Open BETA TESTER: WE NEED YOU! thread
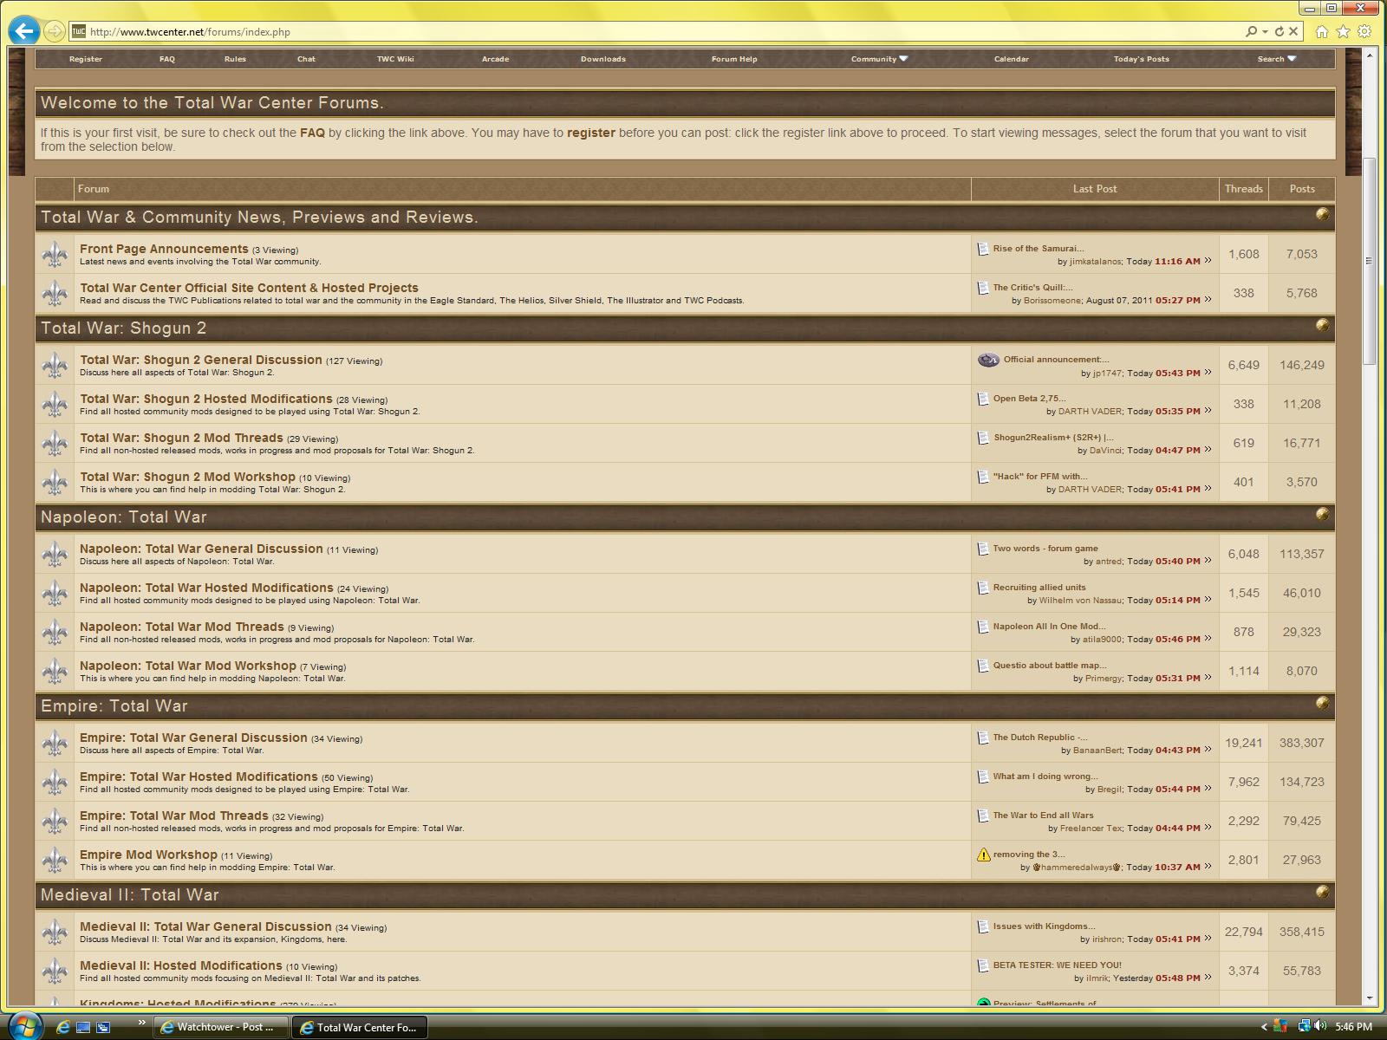This screenshot has width=1387, height=1040. click(1058, 965)
